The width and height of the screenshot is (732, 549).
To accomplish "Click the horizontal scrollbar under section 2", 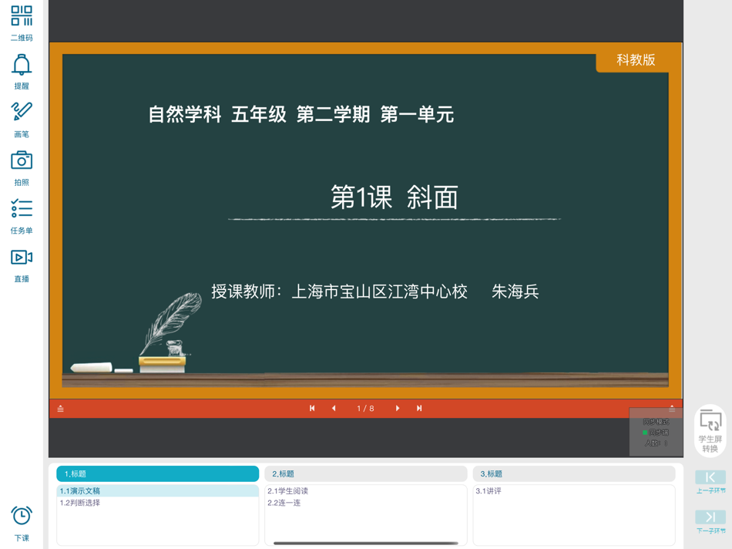I will 366,543.
